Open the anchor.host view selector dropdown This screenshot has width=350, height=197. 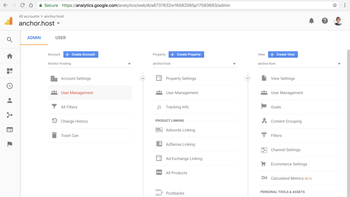[x=299, y=64]
